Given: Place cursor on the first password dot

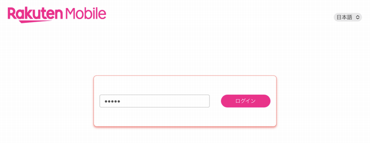Looking at the screenshot, I should click(x=106, y=101).
